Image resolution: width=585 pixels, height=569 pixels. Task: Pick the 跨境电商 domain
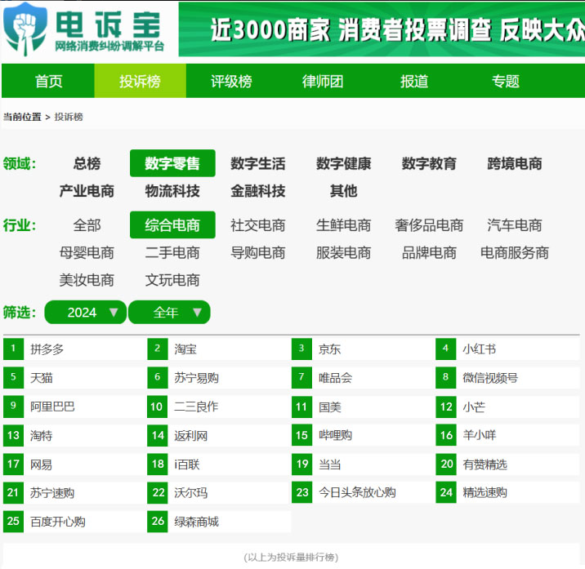[x=515, y=163]
